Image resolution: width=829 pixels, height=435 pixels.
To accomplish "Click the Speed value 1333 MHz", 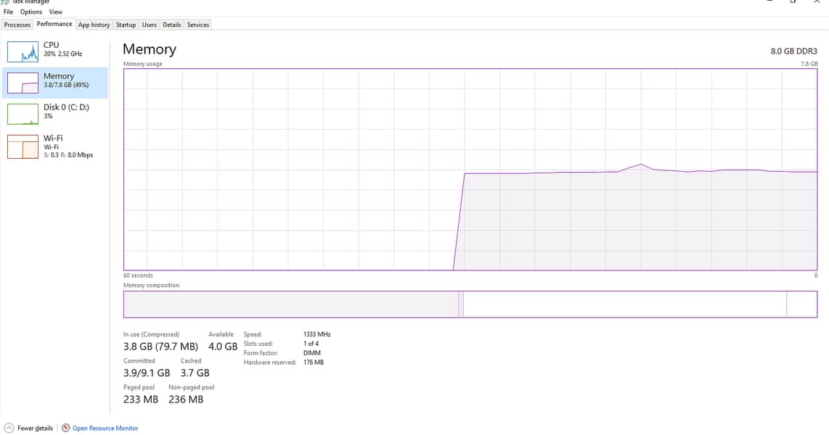I will click(x=317, y=334).
